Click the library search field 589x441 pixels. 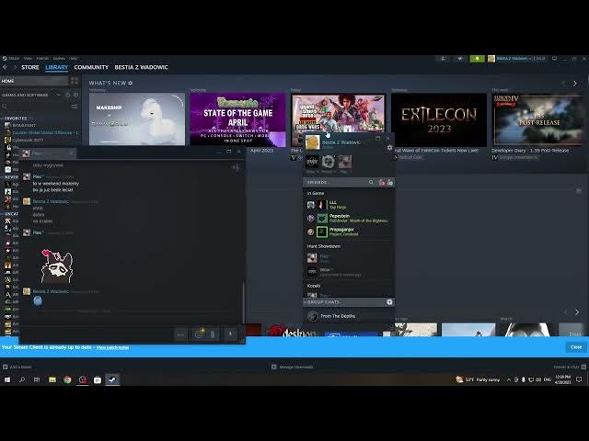(x=36, y=107)
